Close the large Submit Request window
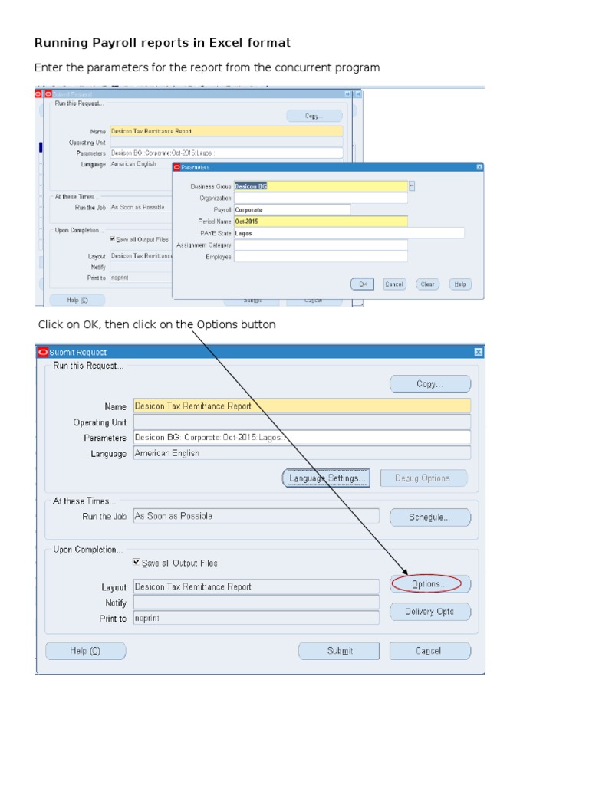 [479, 353]
